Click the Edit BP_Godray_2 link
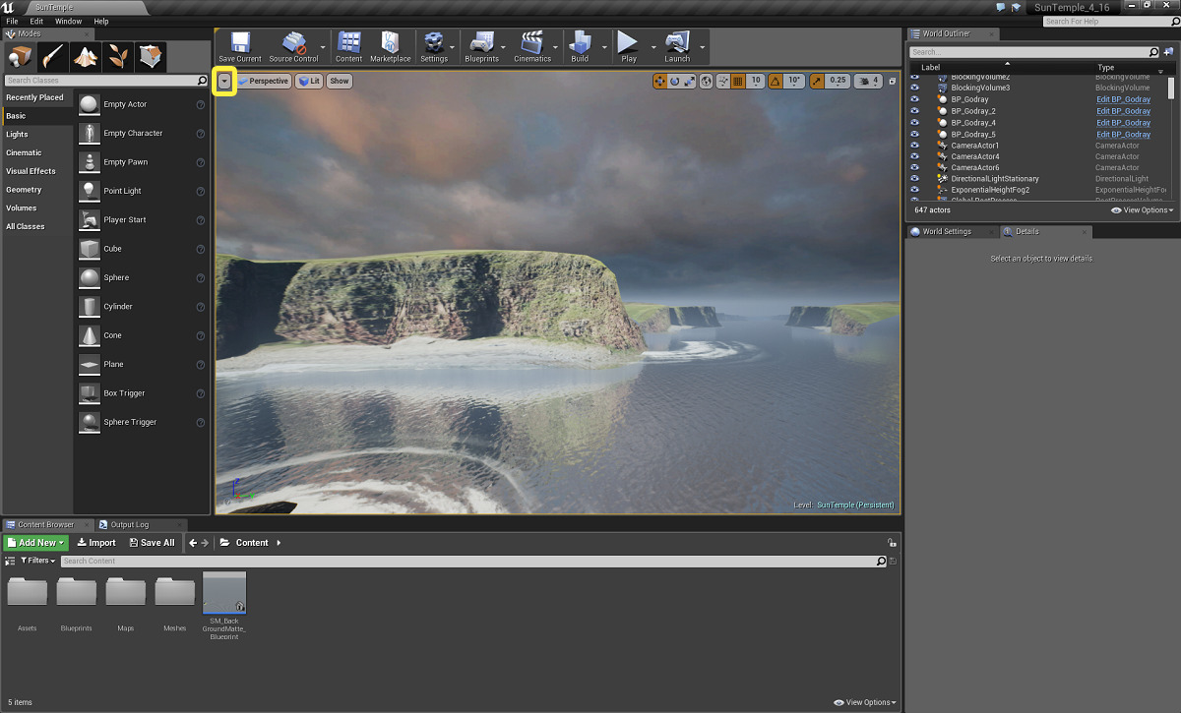The width and height of the screenshot is (1181, 713). click(x=1123, y=111)
